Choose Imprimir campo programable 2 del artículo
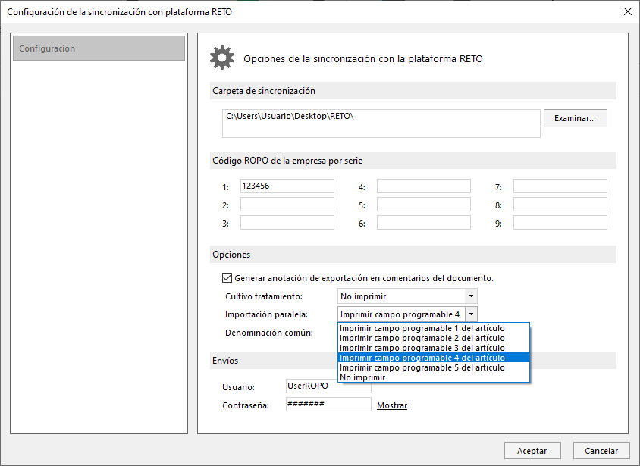 (x=434, y=338)
